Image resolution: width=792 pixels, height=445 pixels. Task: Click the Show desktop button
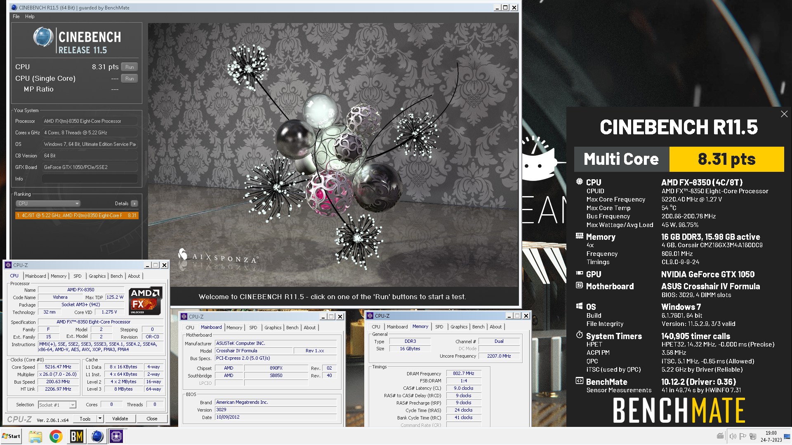(x=787, y=436)
